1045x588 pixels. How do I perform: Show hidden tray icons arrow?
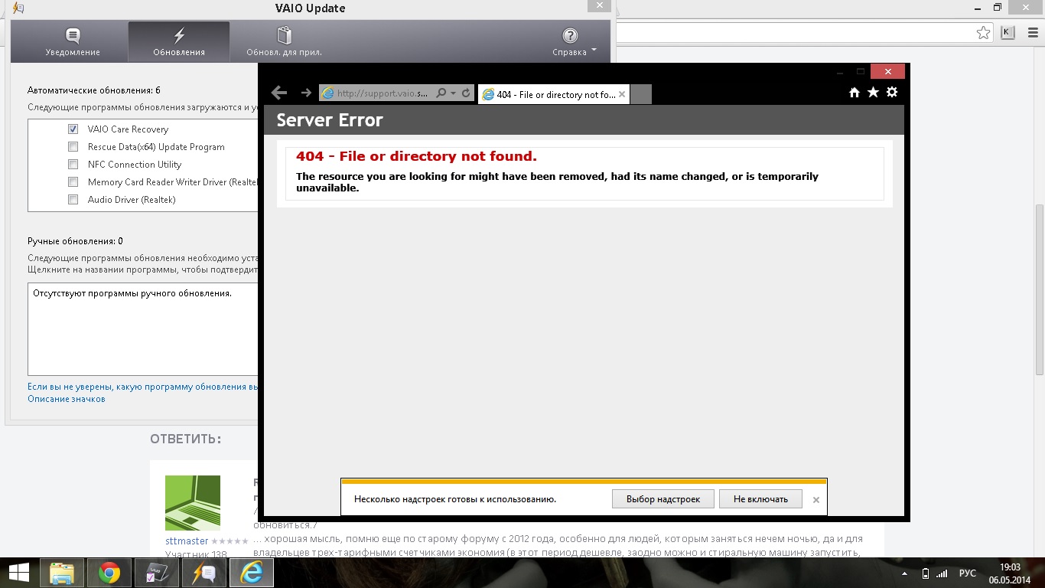(x=905, y=573)
